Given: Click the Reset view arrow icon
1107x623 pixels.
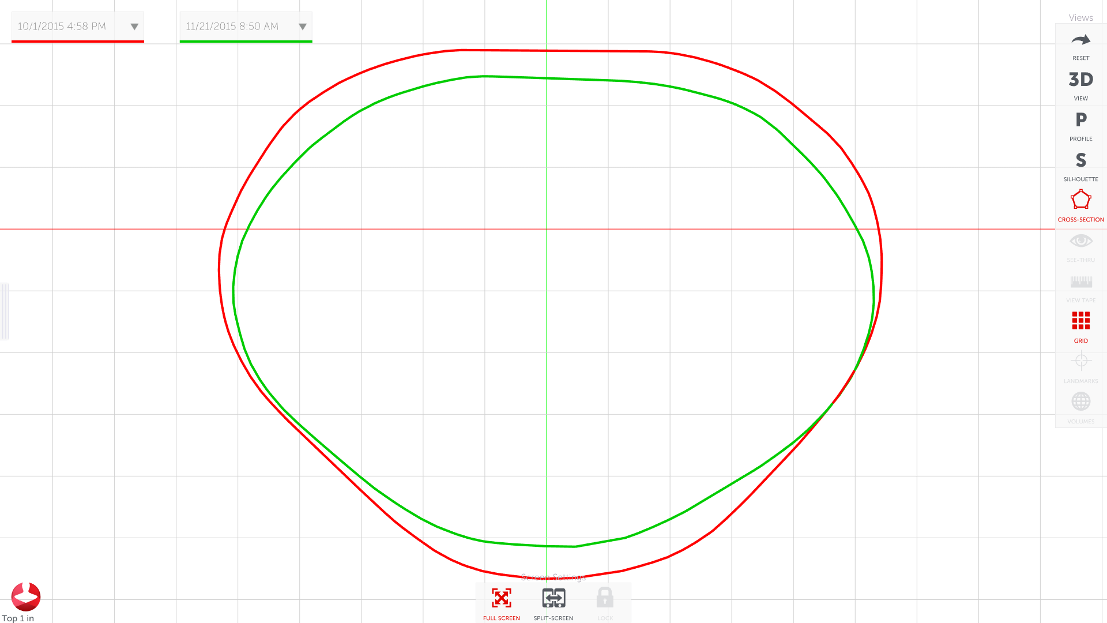Looking at the screenshot, I should (1080, 41).
